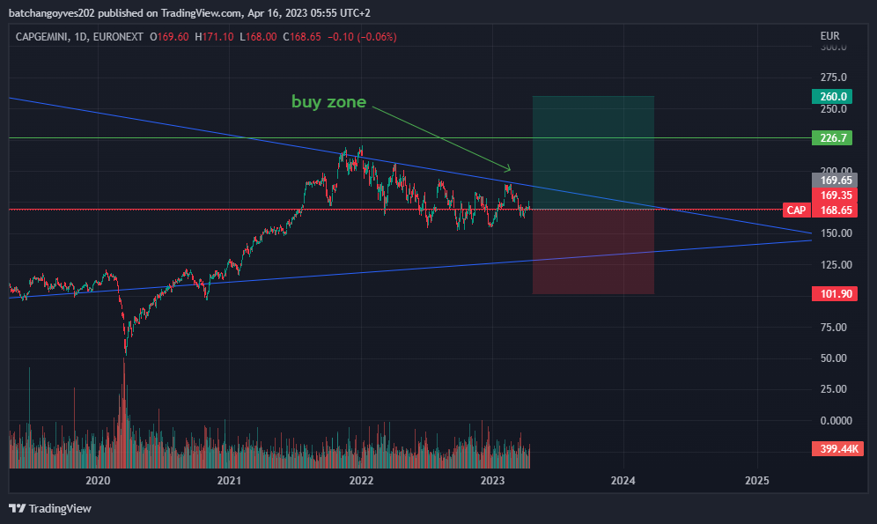877x524 pixels.
Task: Click the 169.35 red price label
Action: tap(835, 196)
